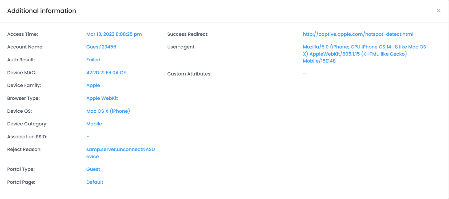This screenshot has width=449, height=199.
Task: Select the Mac OS X (iPhone) value
Action: click(x=108, y=111)
